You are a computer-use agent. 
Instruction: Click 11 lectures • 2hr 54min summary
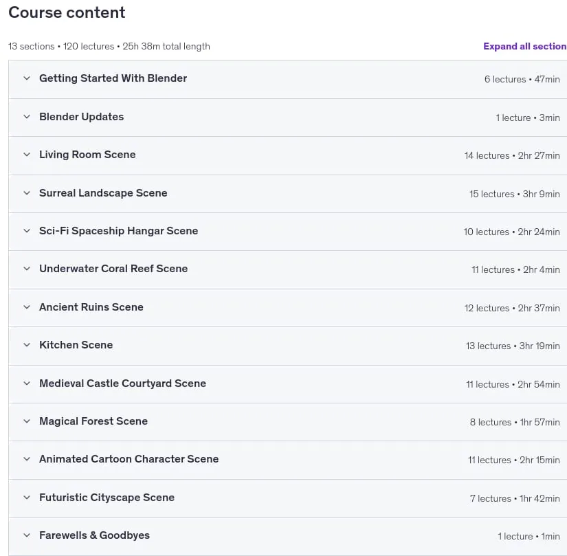point(513,384)
